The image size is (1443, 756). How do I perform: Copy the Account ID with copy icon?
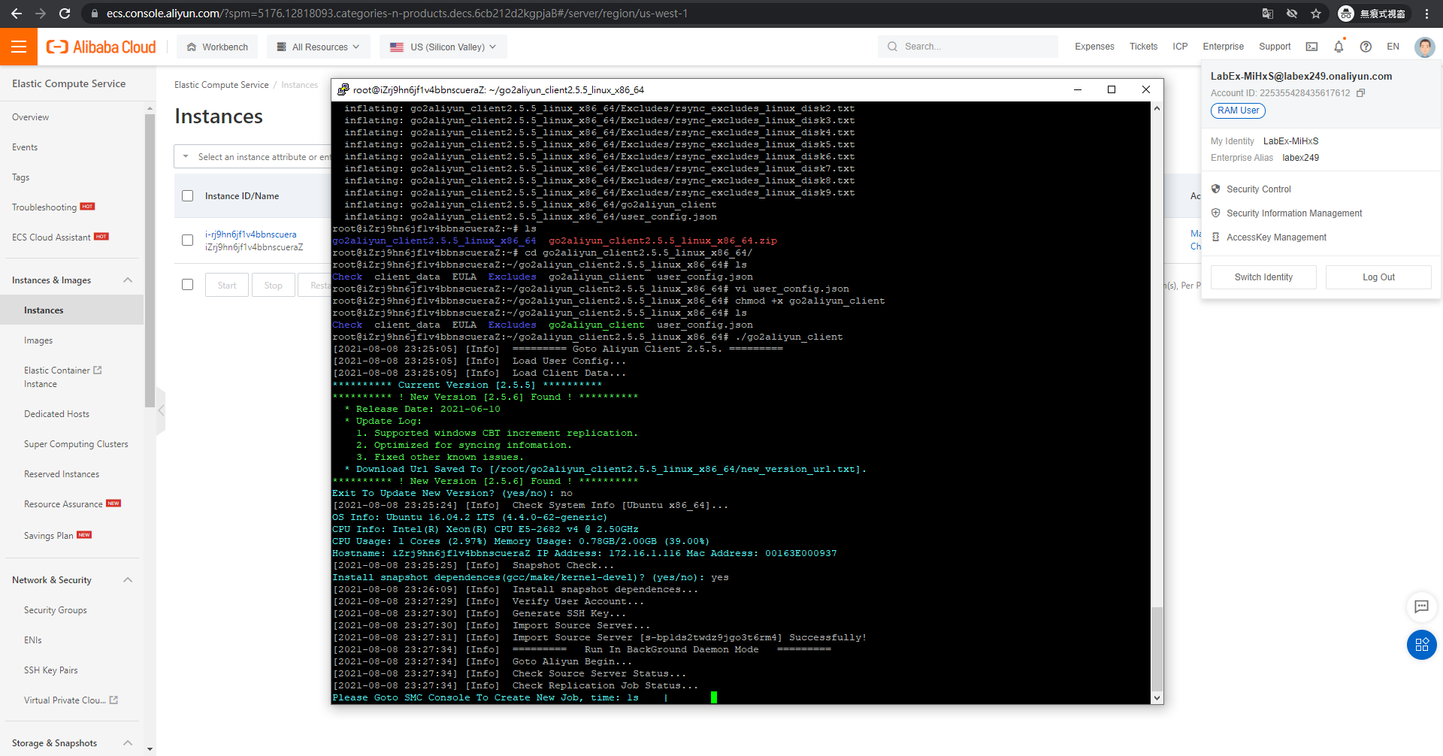1360,93
